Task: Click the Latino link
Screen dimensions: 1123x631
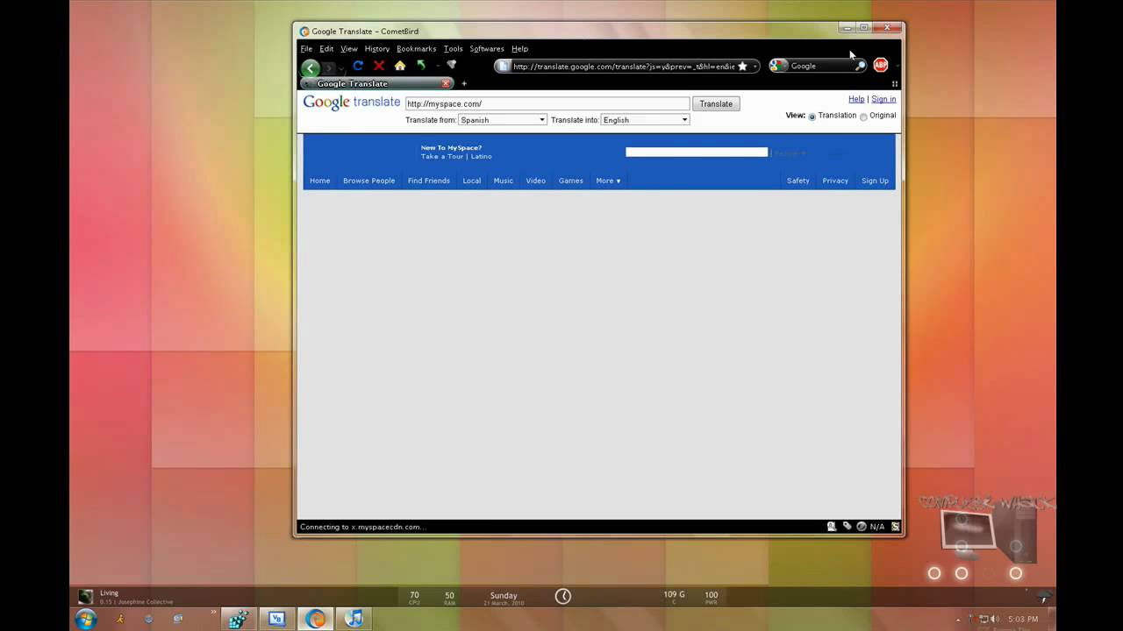Action: coord(482,156)
